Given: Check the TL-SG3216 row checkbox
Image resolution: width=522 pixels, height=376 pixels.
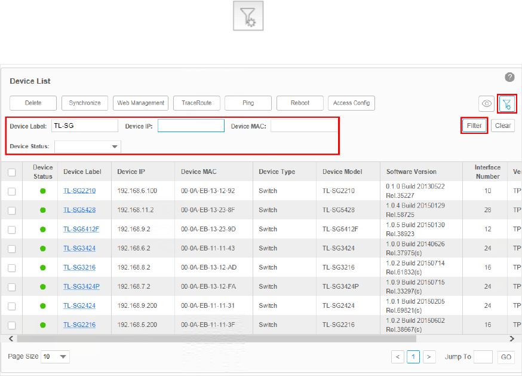Looking at the screenshot, I should 12,268.
